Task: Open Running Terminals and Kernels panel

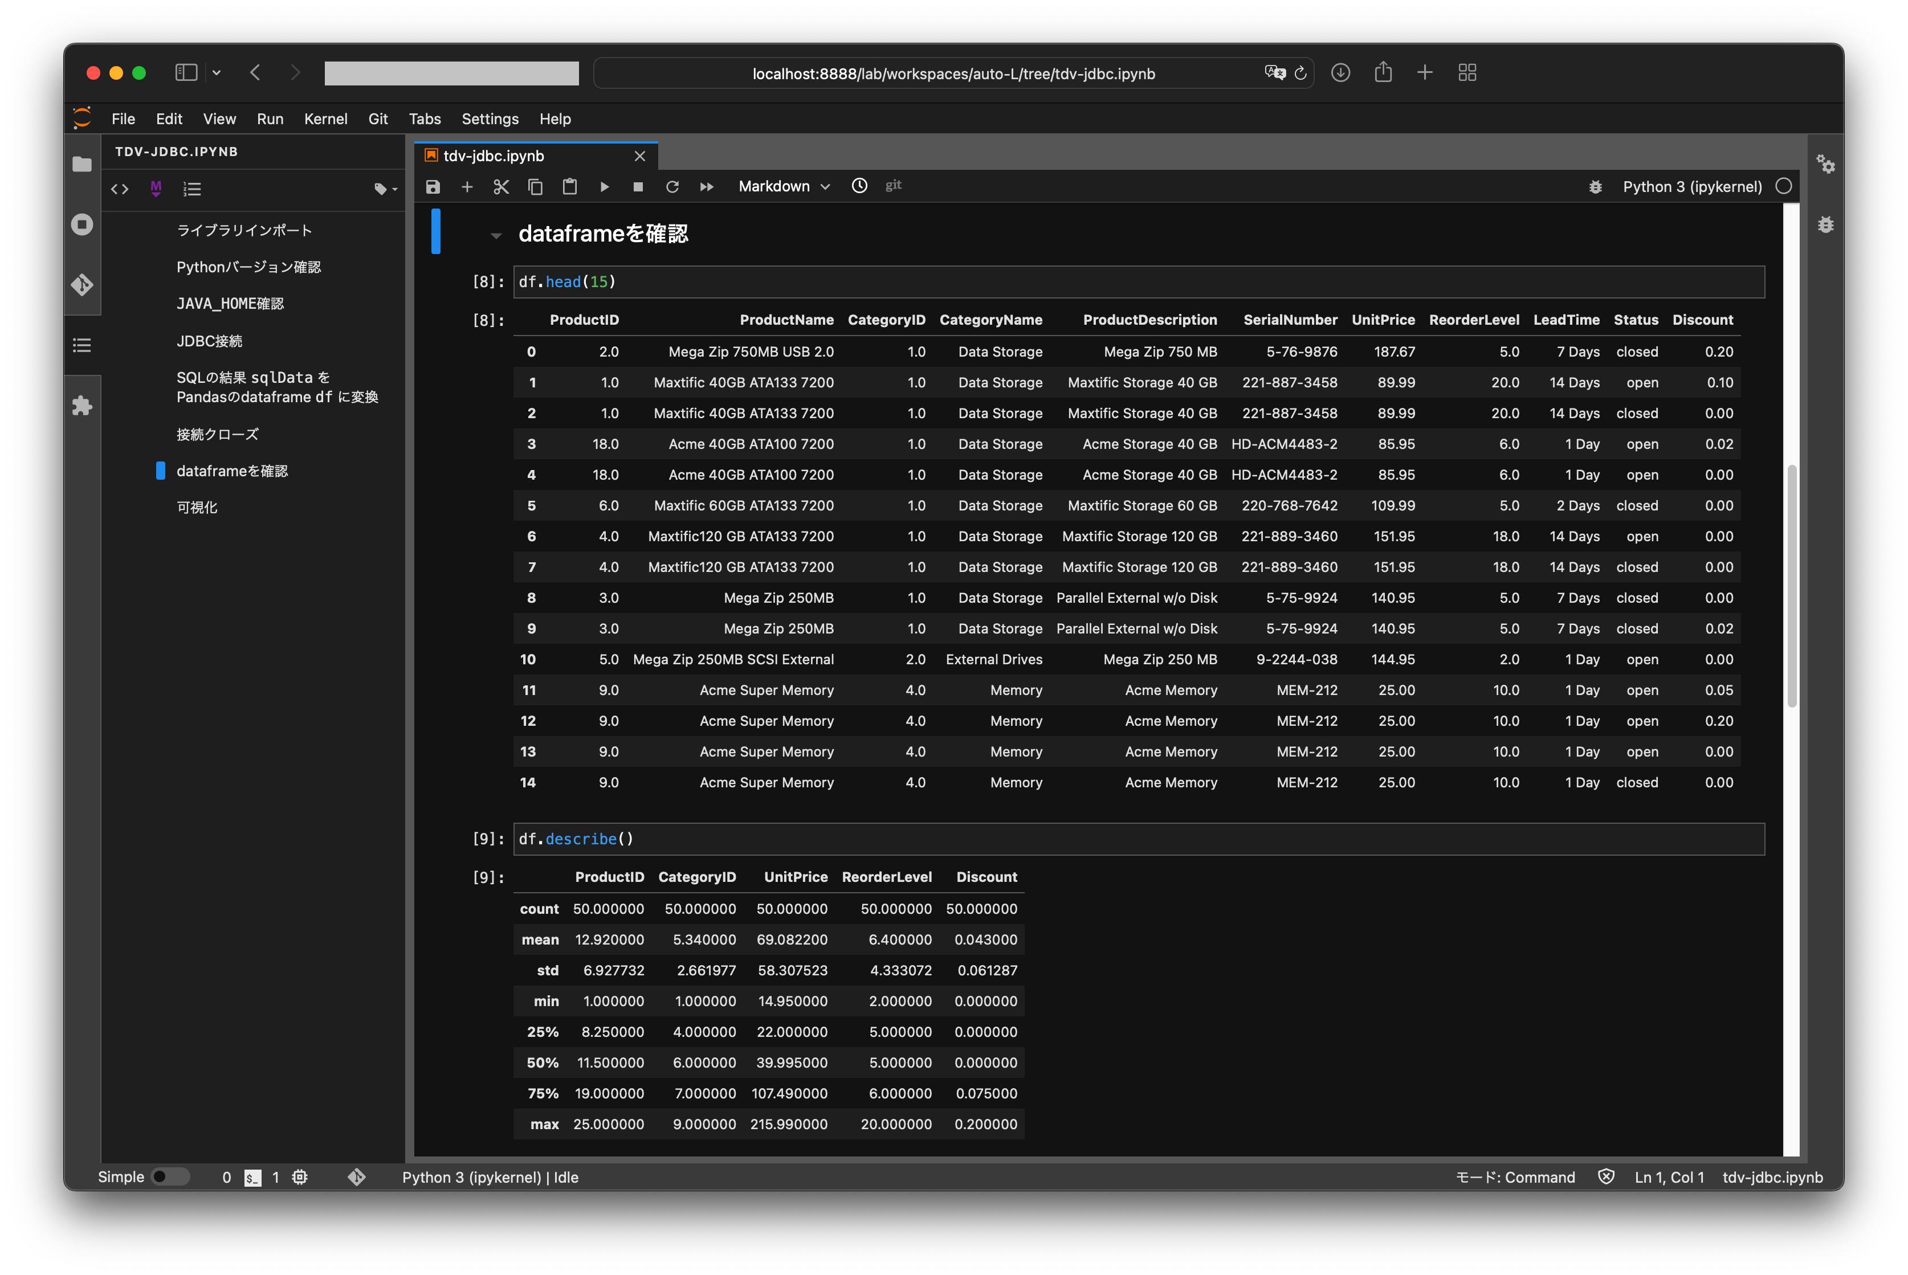Action: (x=82, y=224)
